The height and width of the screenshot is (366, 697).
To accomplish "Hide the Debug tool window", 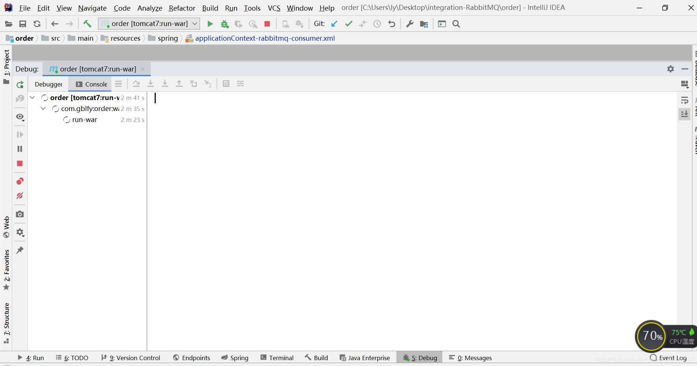I will tap(685, 69).
